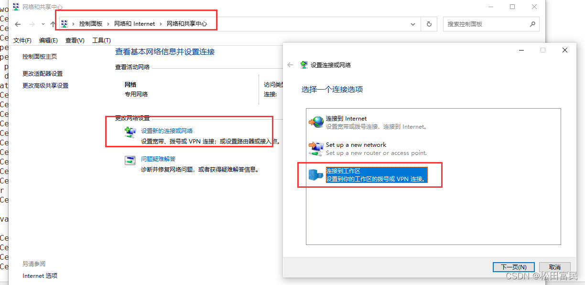The width and height of the screenshot is (585, 285).
Task: Click 问题疑难解答 link
Action: tap(158, 159)
